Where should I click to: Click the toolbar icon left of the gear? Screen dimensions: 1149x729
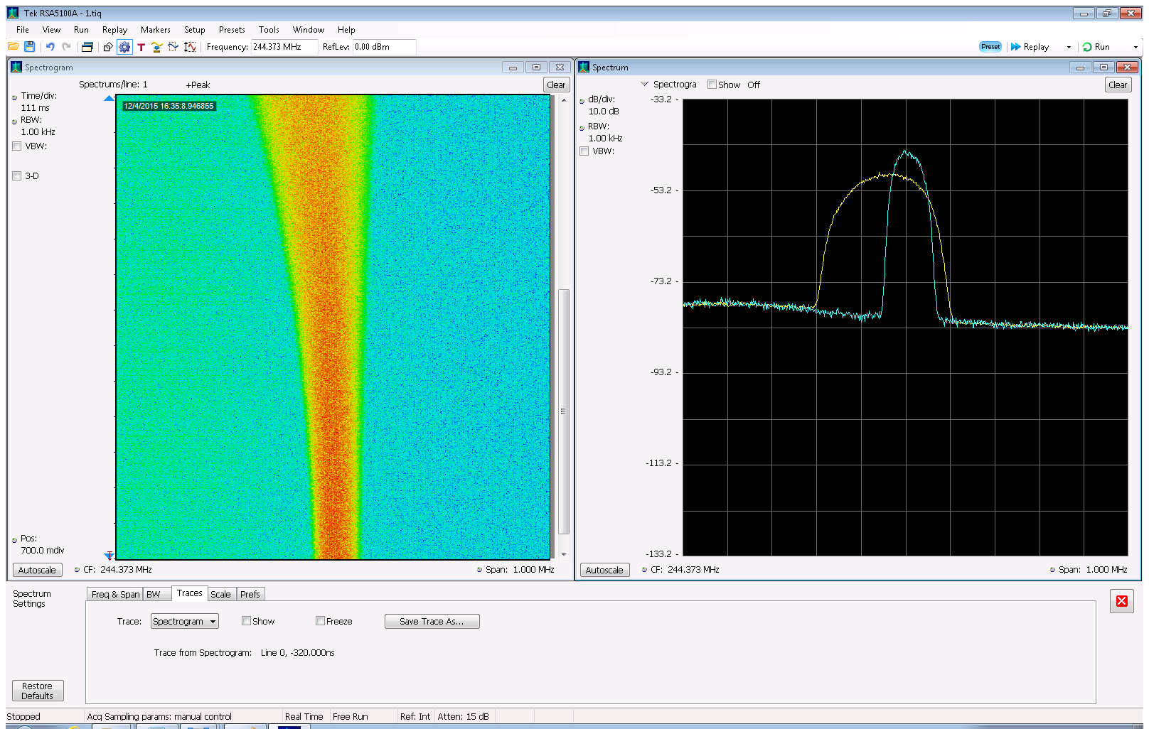coord(108,47)
